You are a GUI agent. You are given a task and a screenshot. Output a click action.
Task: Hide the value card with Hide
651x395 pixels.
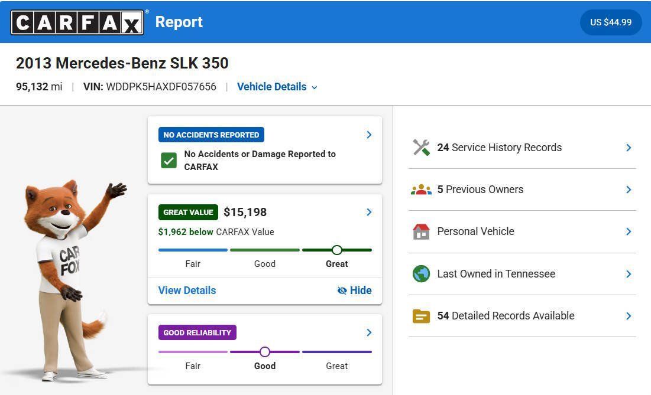pos(355,290)
